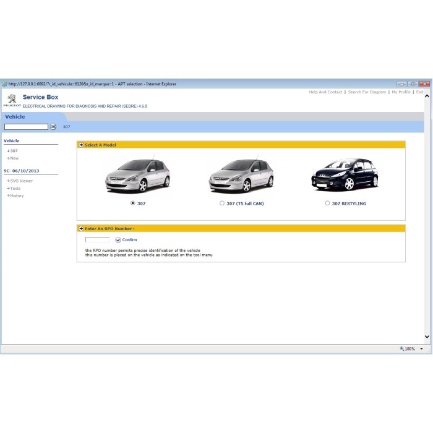Select the 307 (T5 full CAN) radio button
This screenshot has width=433, height=433.
[x=222, y=204]
